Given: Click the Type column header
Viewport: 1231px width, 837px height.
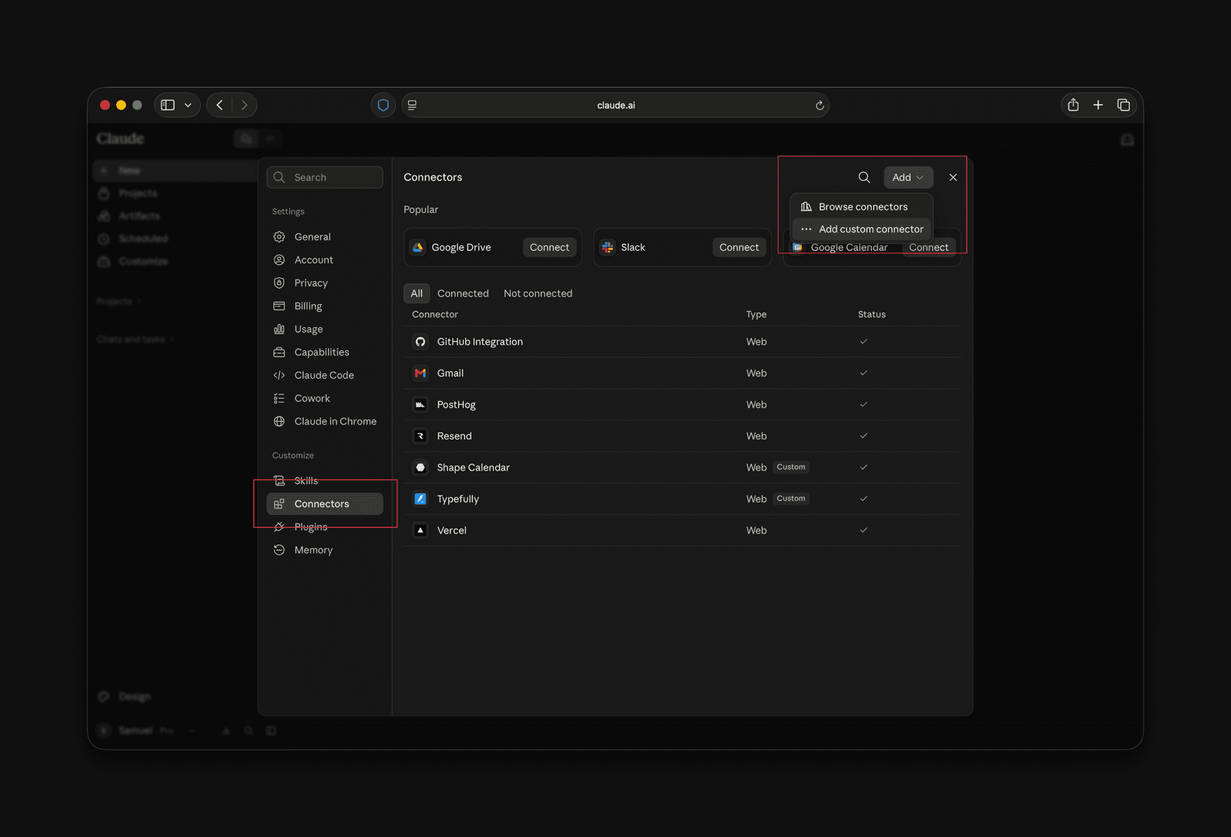Looking at the screenshot, I should (x=756, y=314).
